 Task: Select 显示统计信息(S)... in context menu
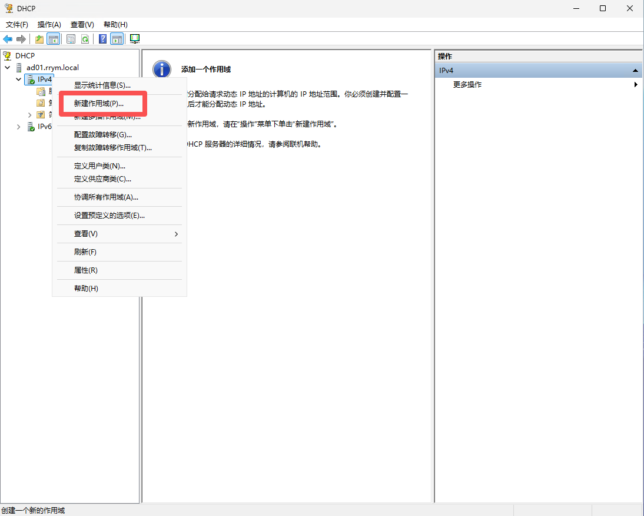point(102,85)
